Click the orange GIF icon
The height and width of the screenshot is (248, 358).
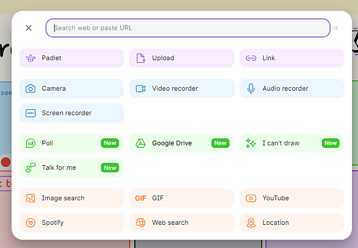[x=141, y=198]
